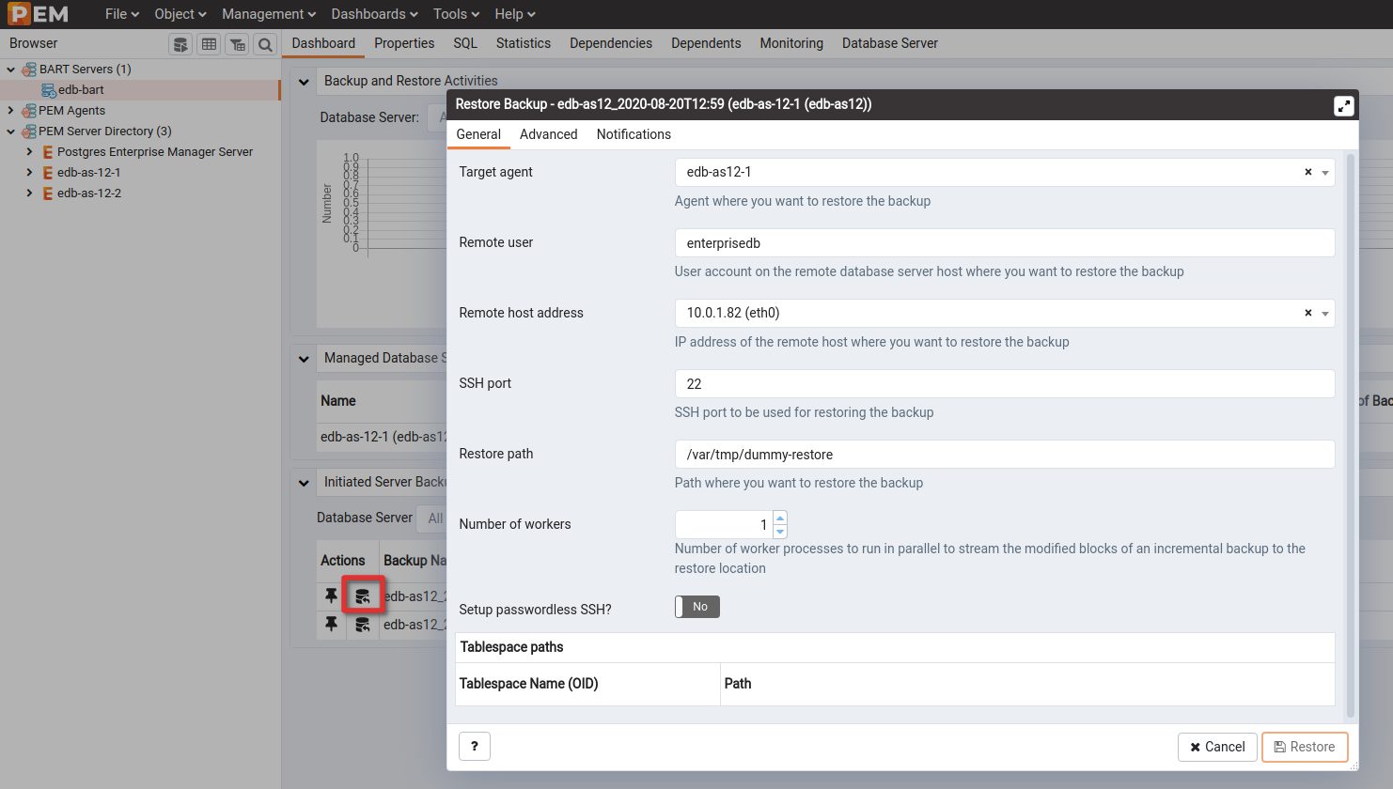Open the view data grid icon
1393x789 pixels.
(x=209, y=44)
